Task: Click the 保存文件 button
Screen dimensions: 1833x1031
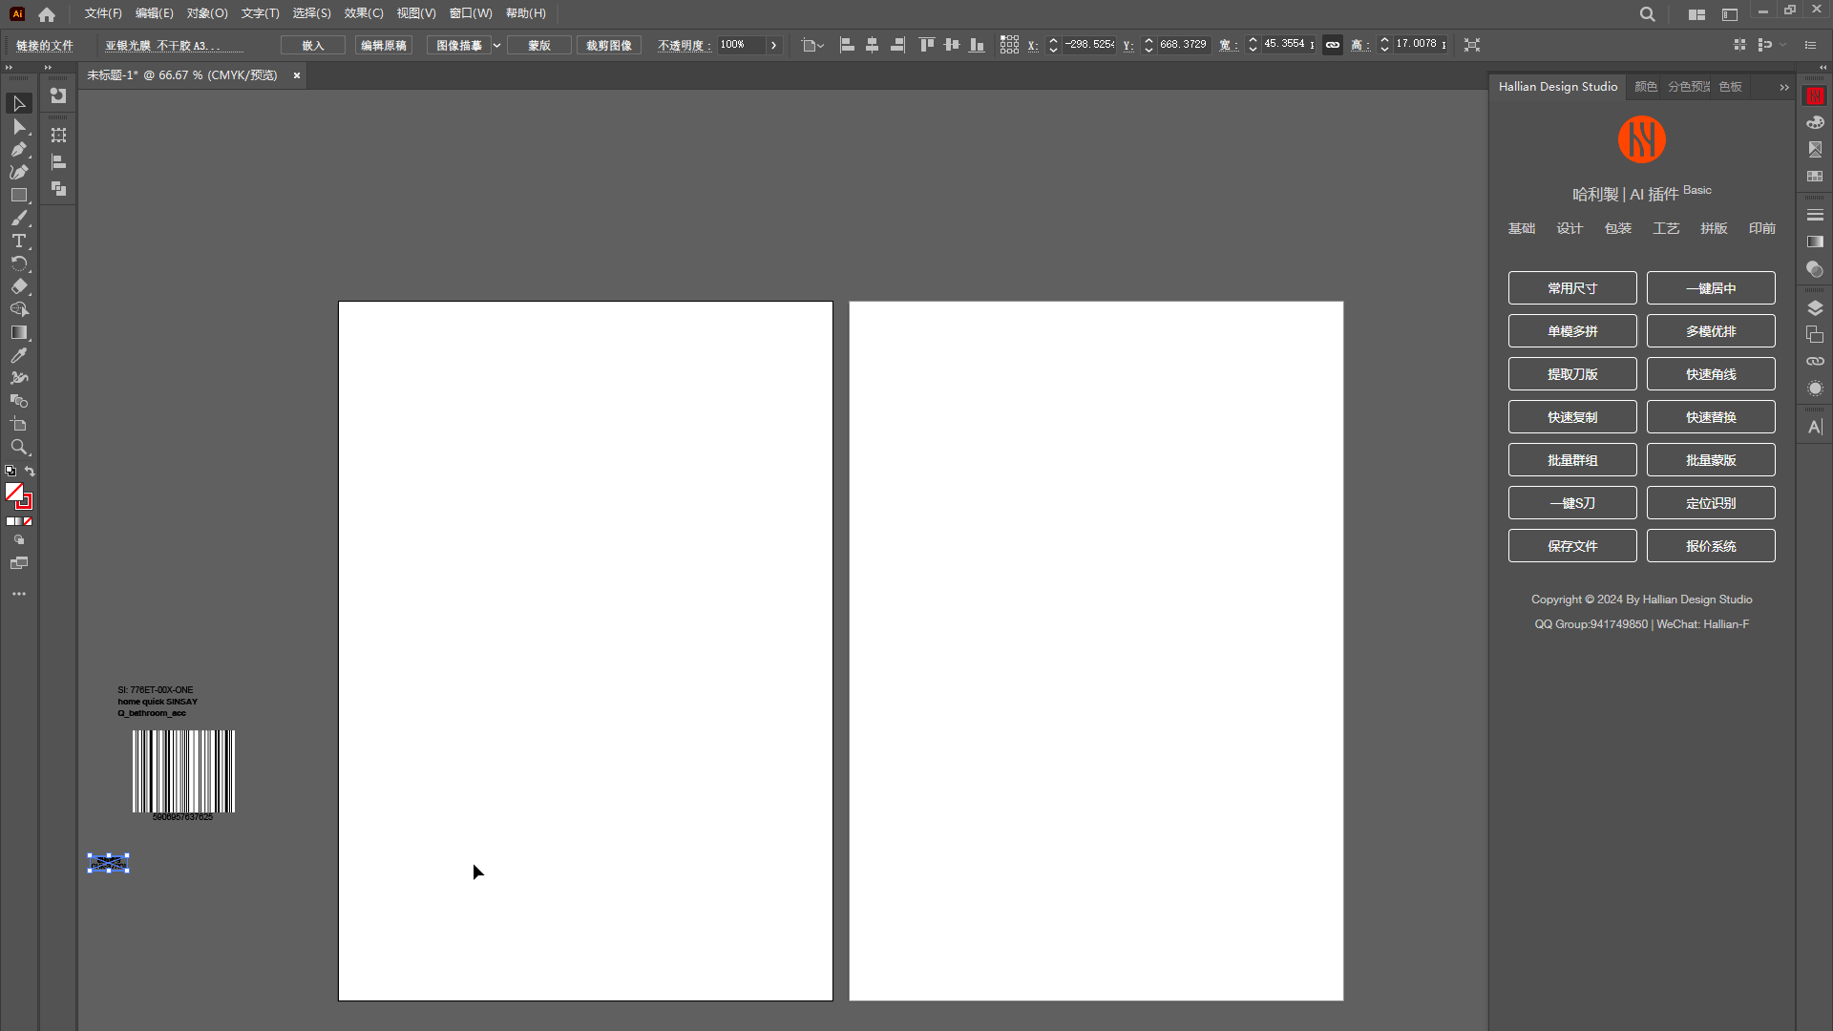Action: 1572,546
